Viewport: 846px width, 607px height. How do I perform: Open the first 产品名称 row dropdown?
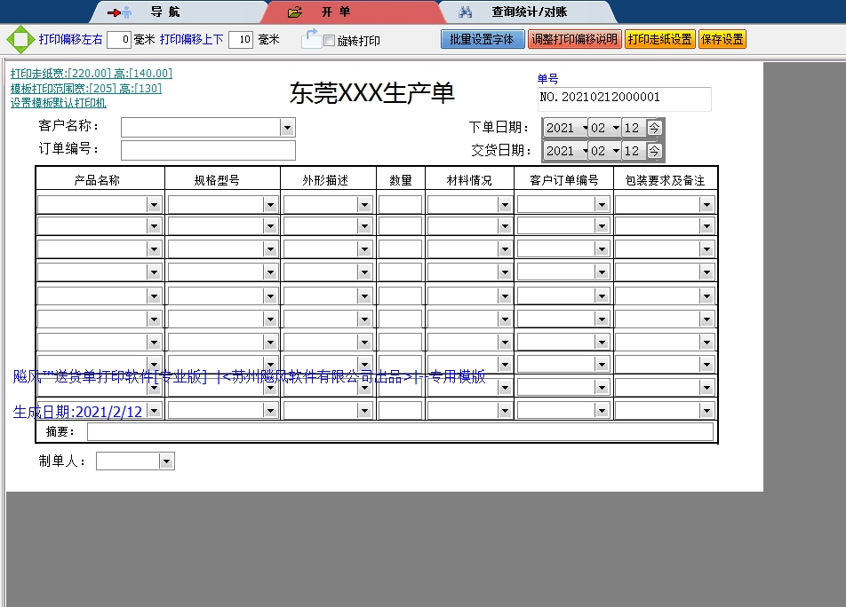pyautogui.click(x=153, y=202)
